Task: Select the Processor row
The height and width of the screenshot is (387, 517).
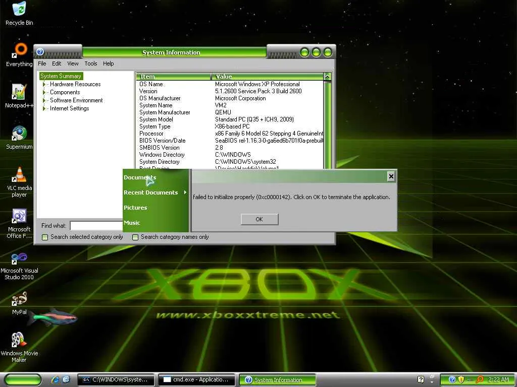Action: pos(230,134)
